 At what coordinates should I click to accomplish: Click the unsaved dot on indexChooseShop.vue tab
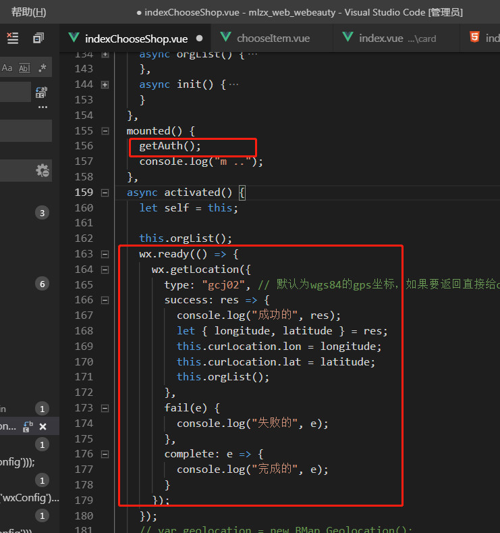(199, 39)
